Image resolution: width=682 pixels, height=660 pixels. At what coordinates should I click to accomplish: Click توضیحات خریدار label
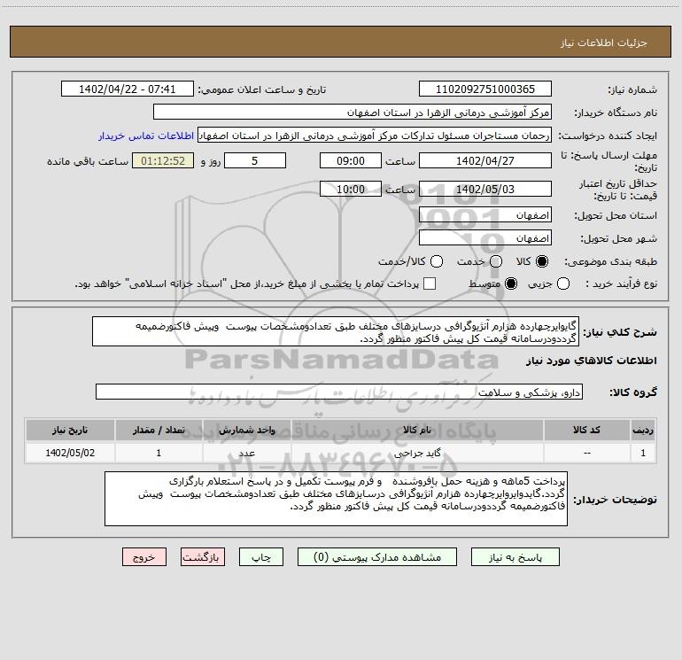[615, 500]
